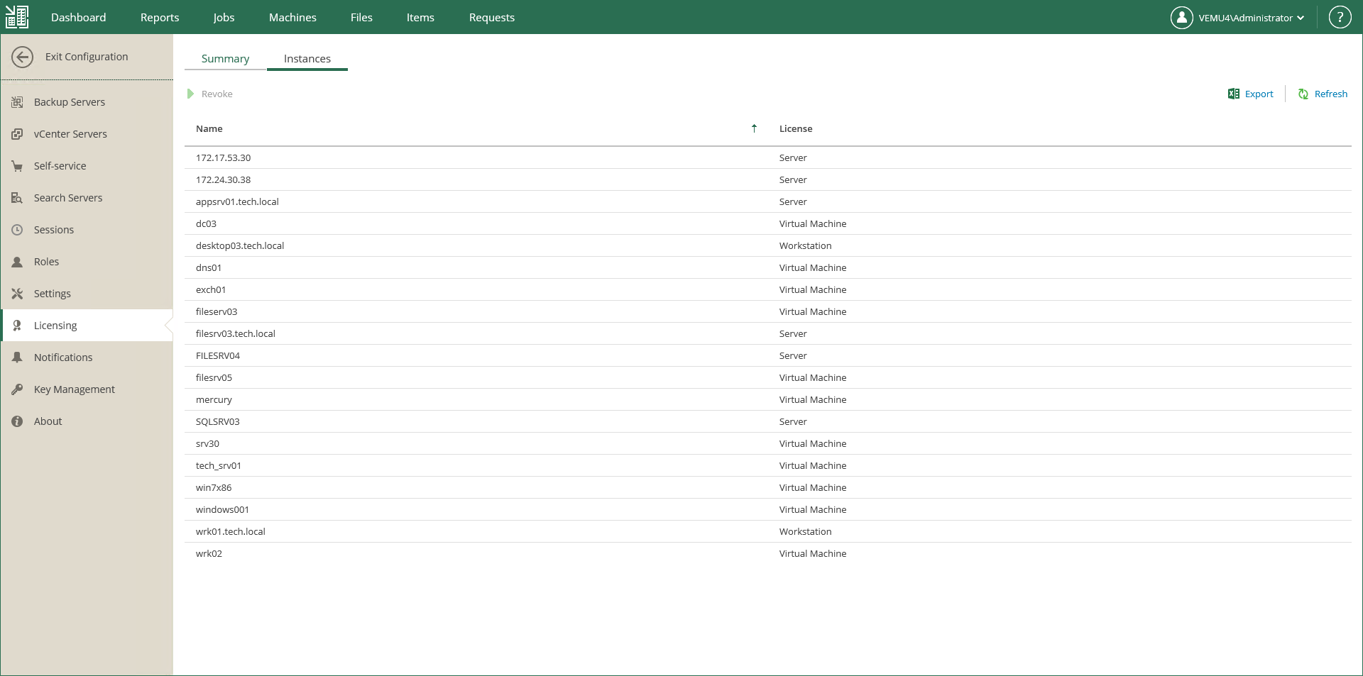Select the Instances tab
1363x676 pixels.
(307, 58)
